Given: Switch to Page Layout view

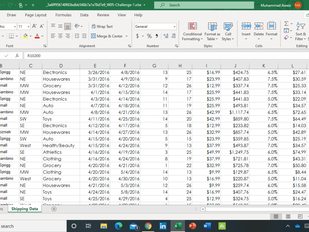Looking at the screenshot, I should pos(288,217).
